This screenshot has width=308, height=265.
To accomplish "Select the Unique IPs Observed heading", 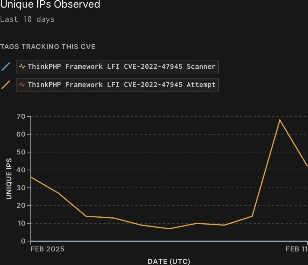I will point(50,4).
